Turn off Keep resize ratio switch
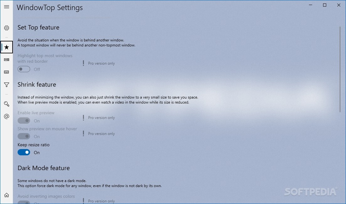 pos(24,152)
